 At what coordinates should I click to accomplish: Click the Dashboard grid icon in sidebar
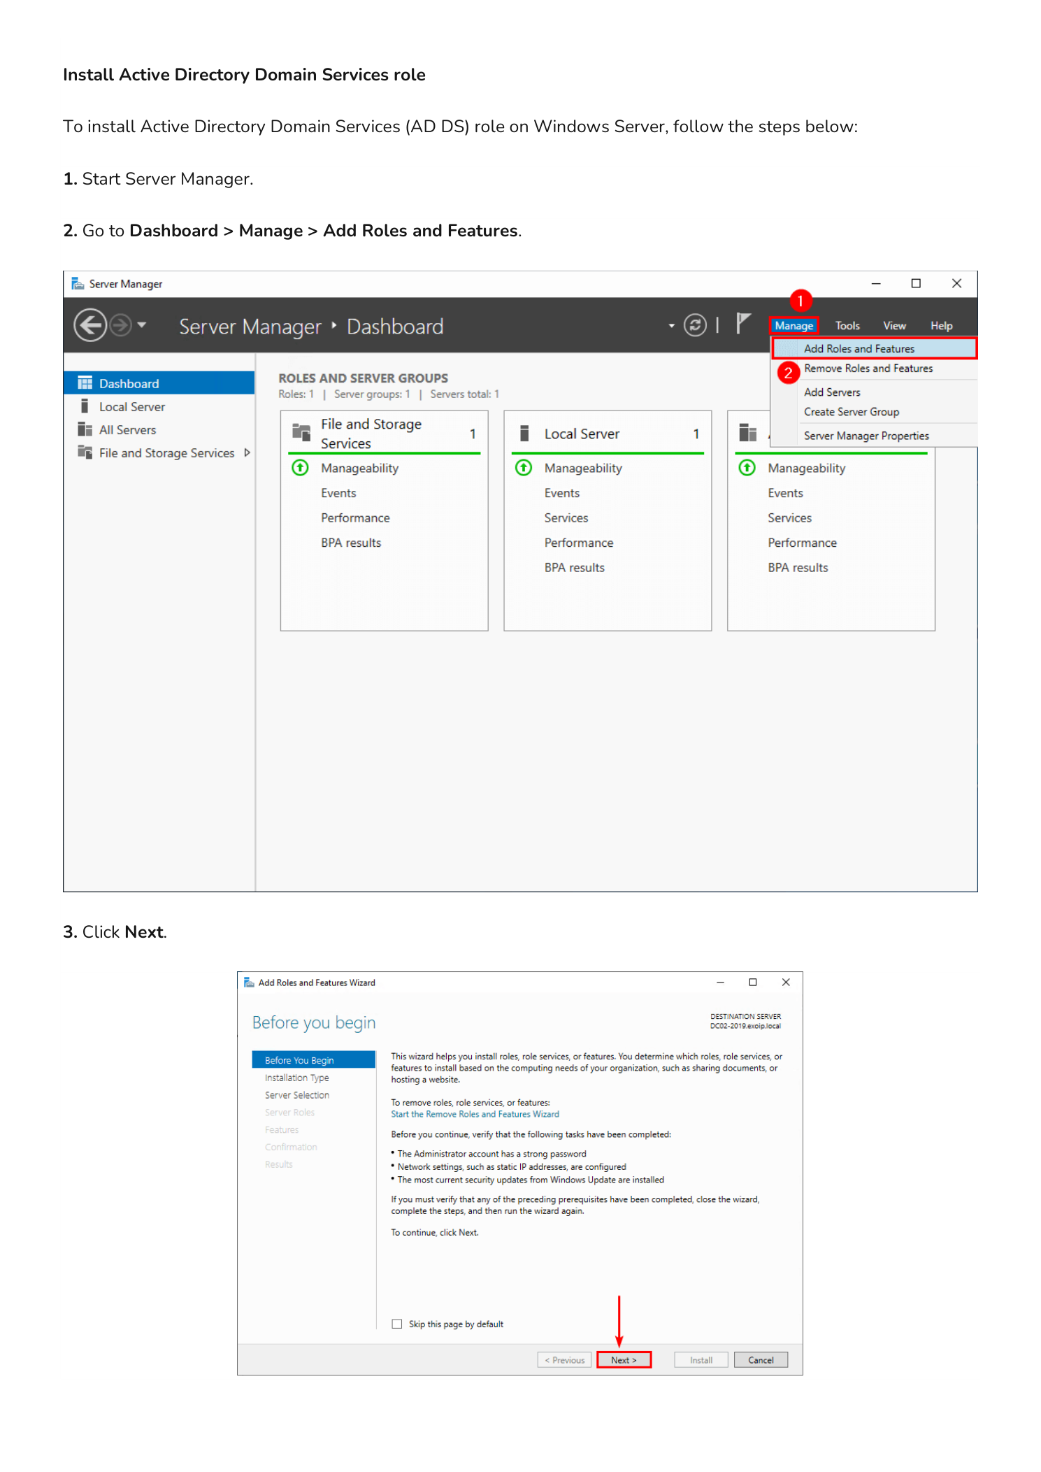85,383
